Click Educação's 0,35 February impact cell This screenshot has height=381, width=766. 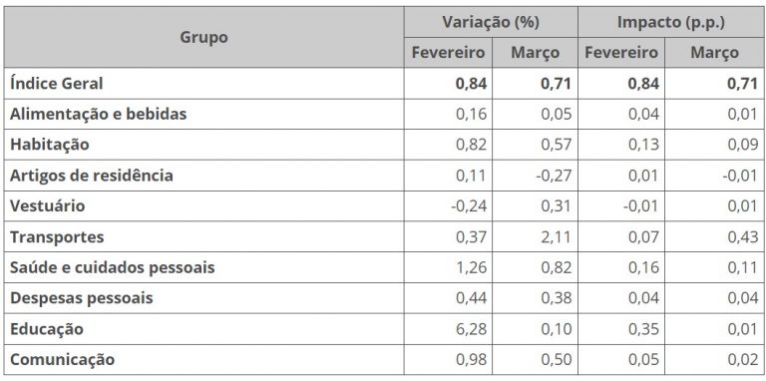(x=621, y=329)
